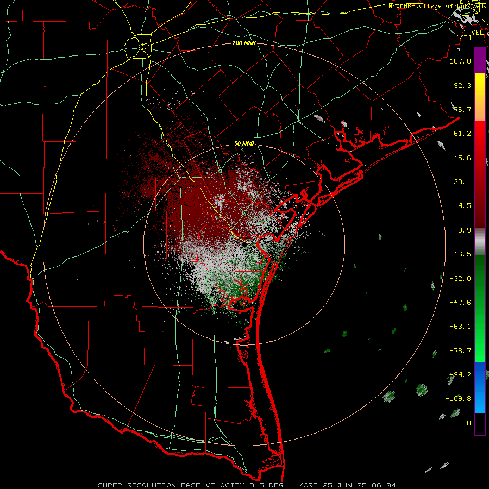Pick the red segment of the velocity color bar
The width and height of the screenshot is (489, 489).
[480, 174]
